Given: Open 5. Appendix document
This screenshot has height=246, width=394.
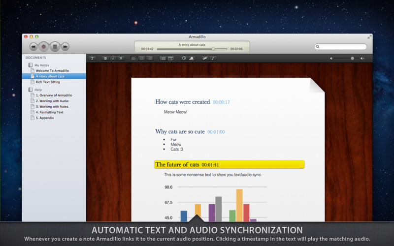Looking at the screenshot, I should 45,118.
